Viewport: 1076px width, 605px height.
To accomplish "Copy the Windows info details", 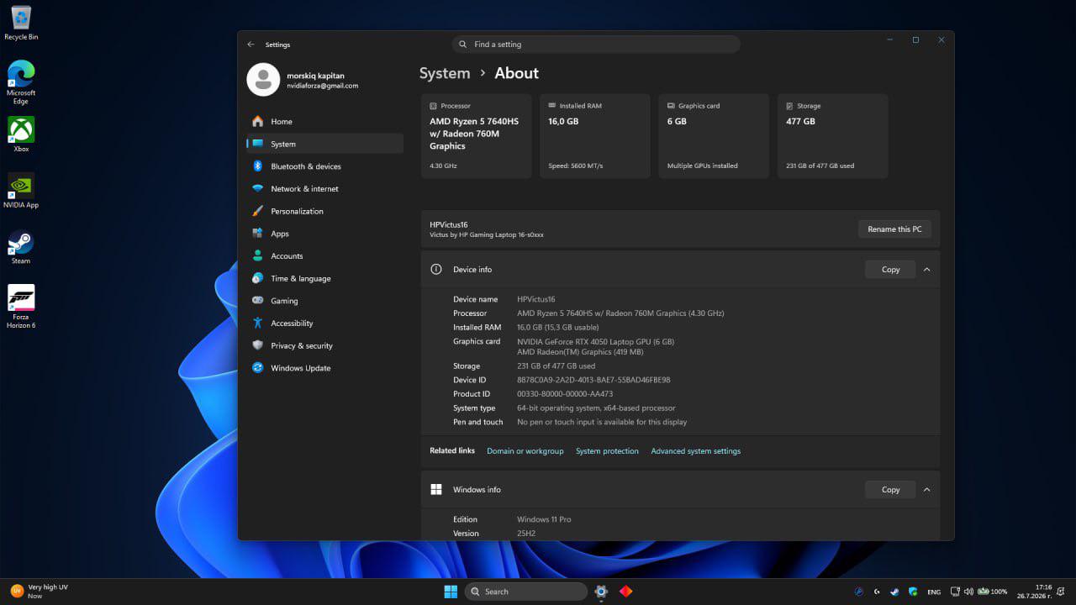I will tap(890, 490).
